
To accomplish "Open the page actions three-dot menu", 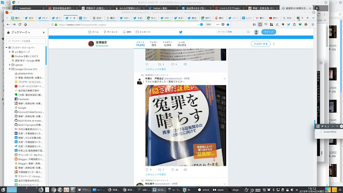I will point(218,25).
